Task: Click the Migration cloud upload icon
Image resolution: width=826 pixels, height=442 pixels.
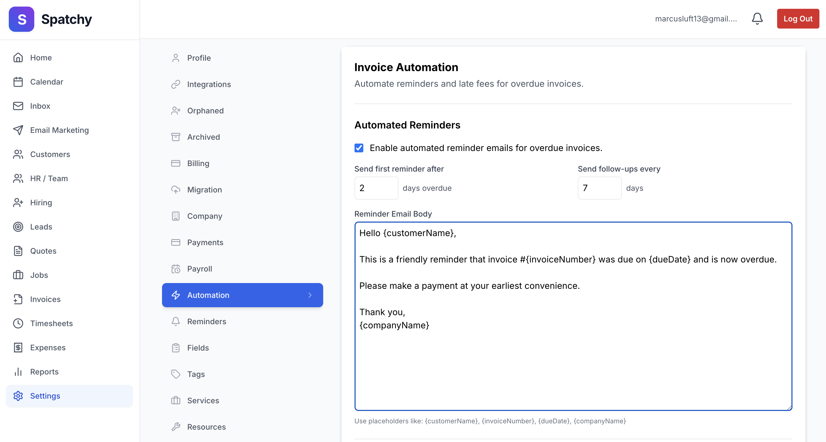Action: [x=176, y=190]
